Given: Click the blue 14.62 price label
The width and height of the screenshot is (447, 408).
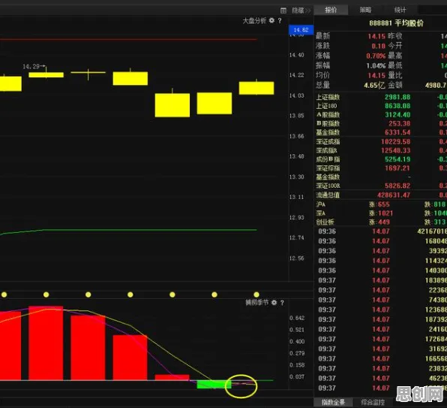Looking at the screenshot, I should pyautogui.click(x=301, y=30).
